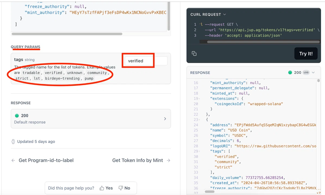Image resolution: width=325 pixels, height=195 pixels.
Task: Click the RESPONSE title in the right panel
Action: (x=200, y=73)
